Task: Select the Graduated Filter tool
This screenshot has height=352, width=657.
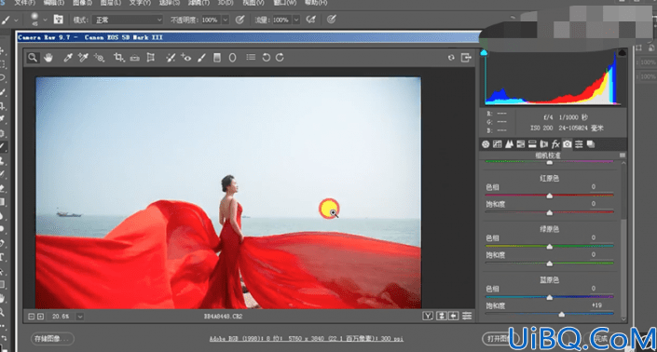Action: click(217, 58)
